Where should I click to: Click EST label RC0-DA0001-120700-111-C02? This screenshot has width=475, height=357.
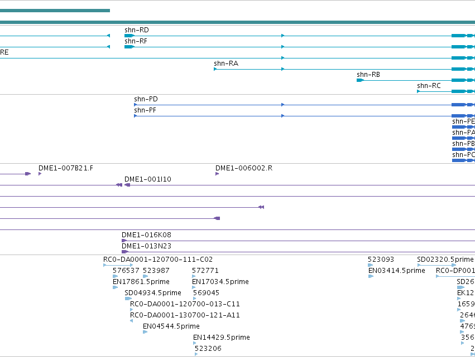click(158, 260)
